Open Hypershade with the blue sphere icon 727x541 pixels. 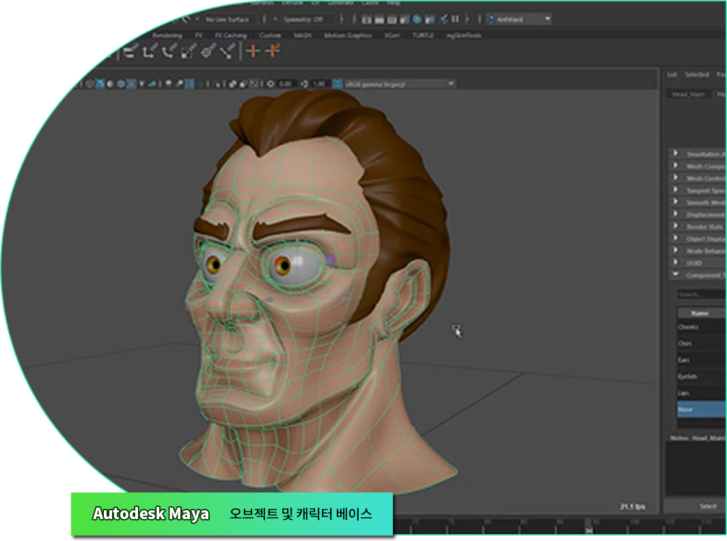pyautogui.click(x=417, y=20)
